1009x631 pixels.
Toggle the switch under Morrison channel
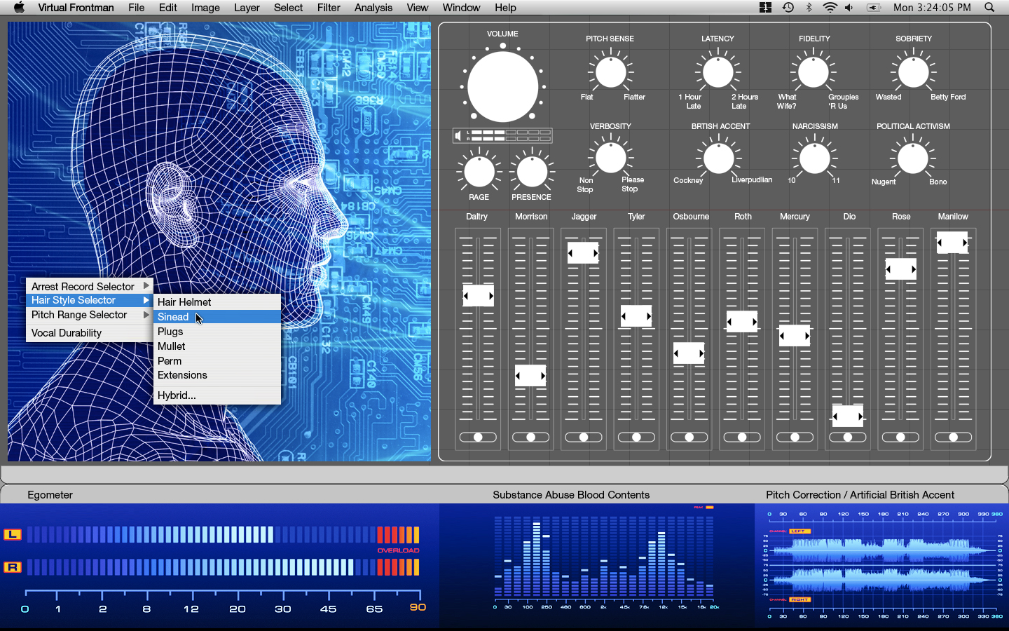pyautogui.click(x=530, y=437)
